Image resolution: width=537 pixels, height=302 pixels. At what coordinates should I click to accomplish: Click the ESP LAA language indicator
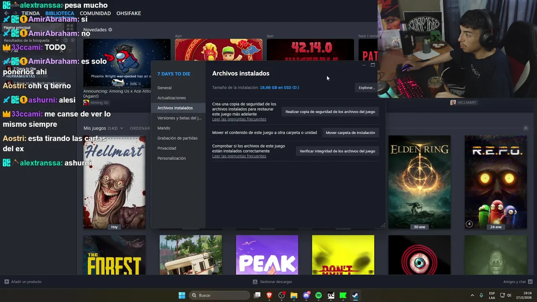coord(492,295)
